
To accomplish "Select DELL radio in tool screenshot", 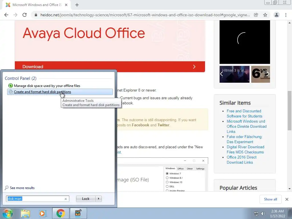I will pos(167,186).
